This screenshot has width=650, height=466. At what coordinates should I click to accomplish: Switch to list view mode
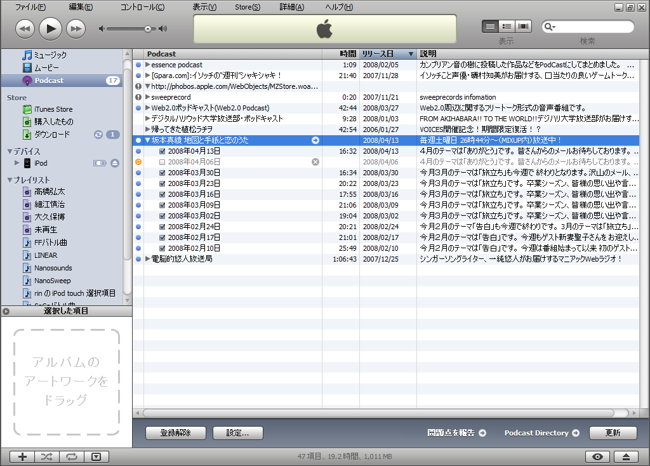pyautogui.click(x=490, y=27)
